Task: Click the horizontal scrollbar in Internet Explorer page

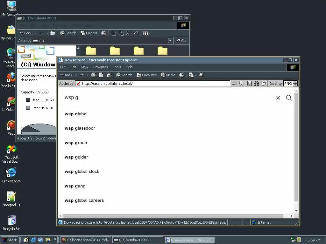Action: (x=173, y=216)
